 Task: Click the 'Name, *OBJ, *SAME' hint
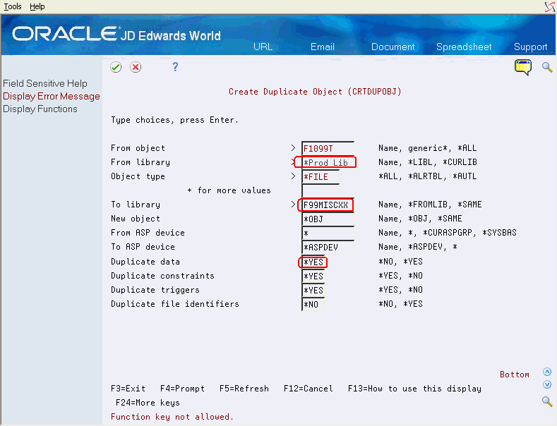tap(420, 219)
